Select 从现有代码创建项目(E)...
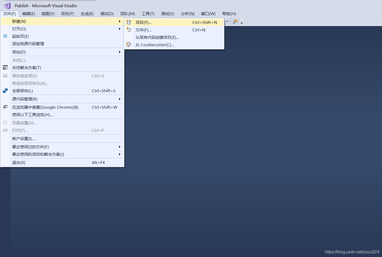The image size is (382, 257). tap(174, 37)
